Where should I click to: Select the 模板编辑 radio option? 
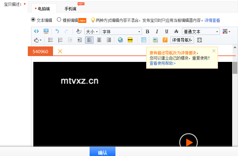pyautogui.click(x=59, y=20)
